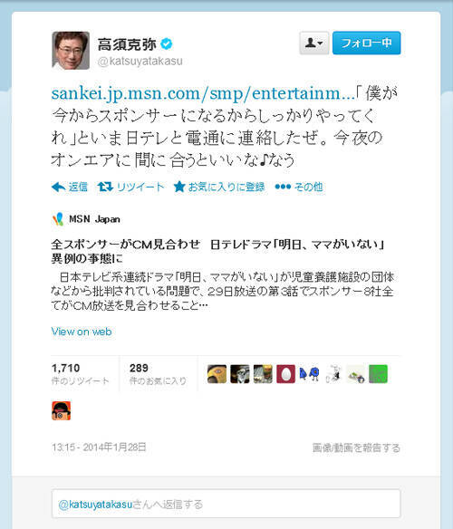Focus the reply to @katsuyatakasu field

coord(226,504)
